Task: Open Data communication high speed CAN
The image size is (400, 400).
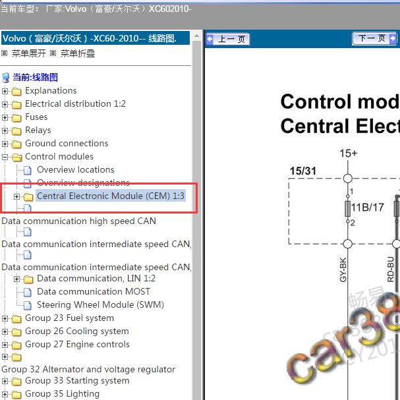Action: [x=79, y=221]
